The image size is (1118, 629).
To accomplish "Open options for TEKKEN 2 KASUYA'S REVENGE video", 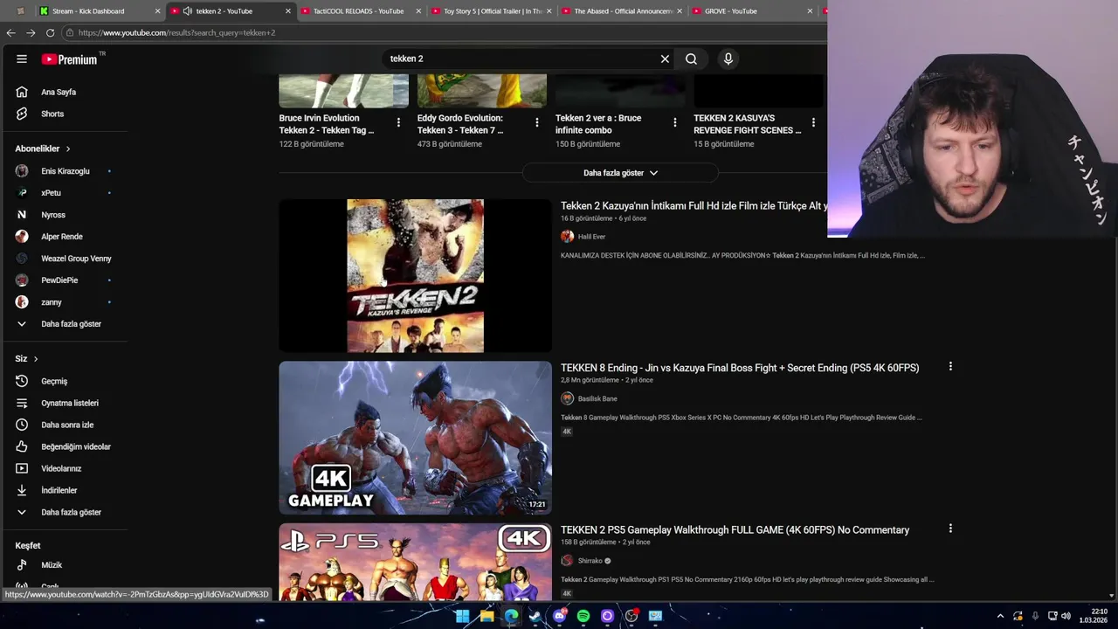I will [813, 122].
